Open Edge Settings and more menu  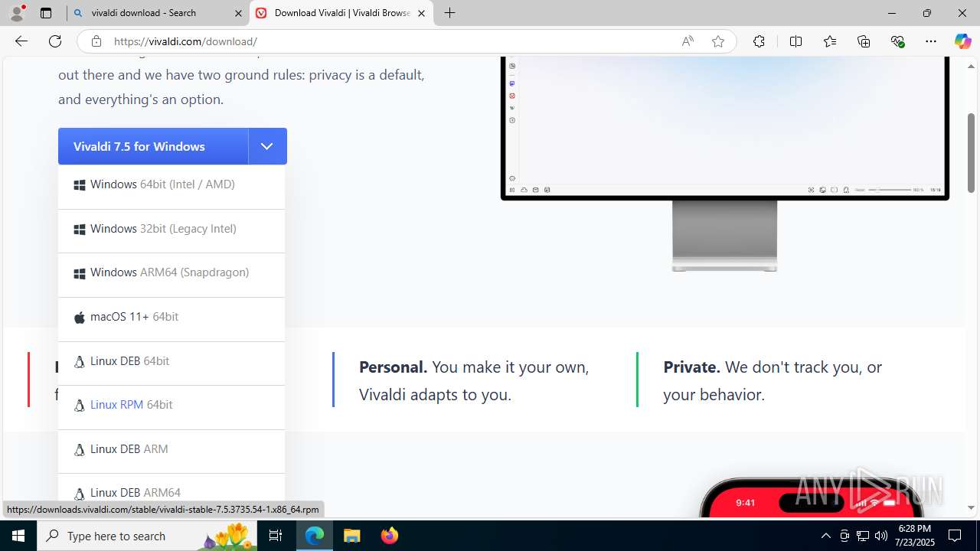[931, 41]
